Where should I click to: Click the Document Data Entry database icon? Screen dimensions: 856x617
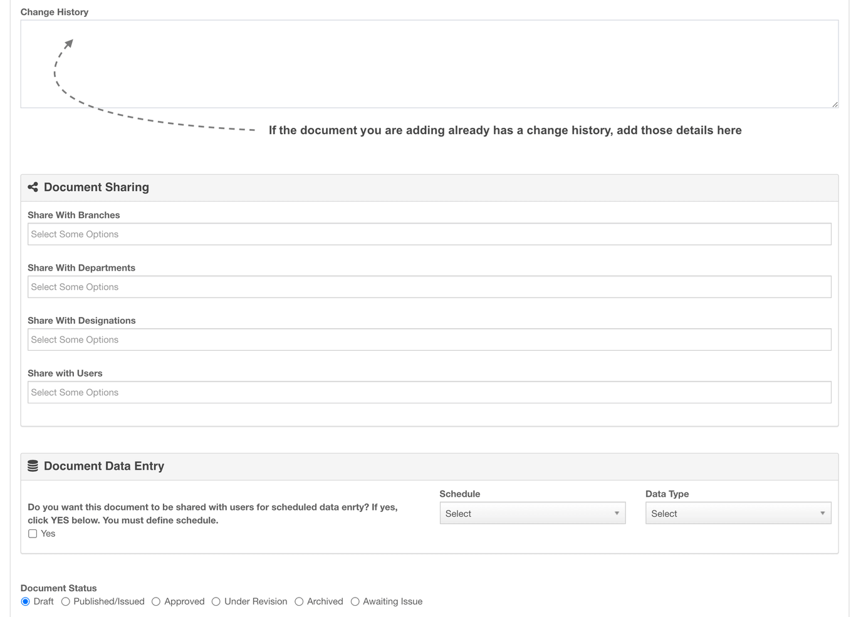coord(33,466)
